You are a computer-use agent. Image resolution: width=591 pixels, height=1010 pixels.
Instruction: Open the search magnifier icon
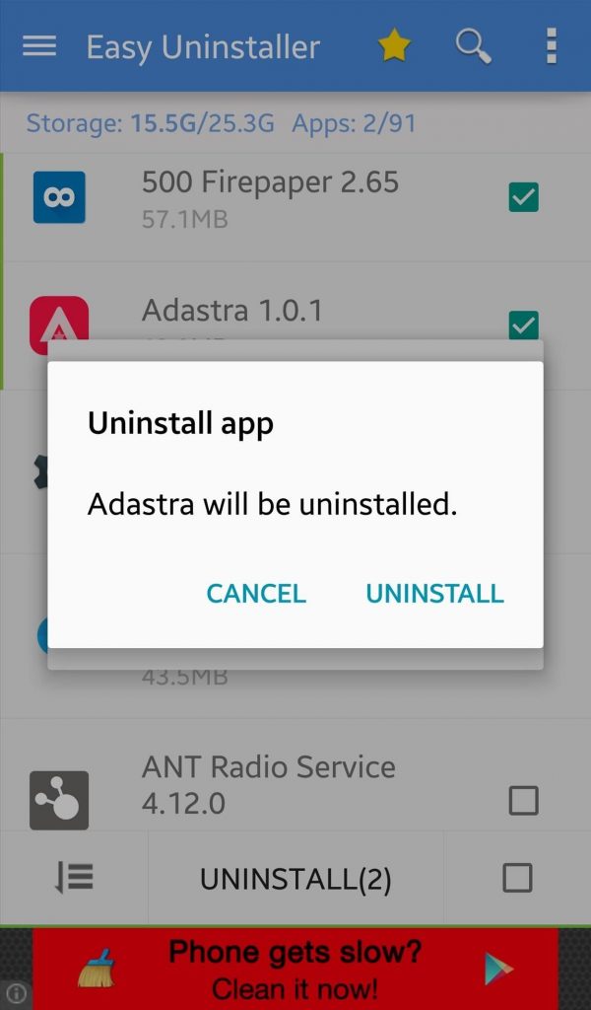pyautogui.click(x=474, y=46)
